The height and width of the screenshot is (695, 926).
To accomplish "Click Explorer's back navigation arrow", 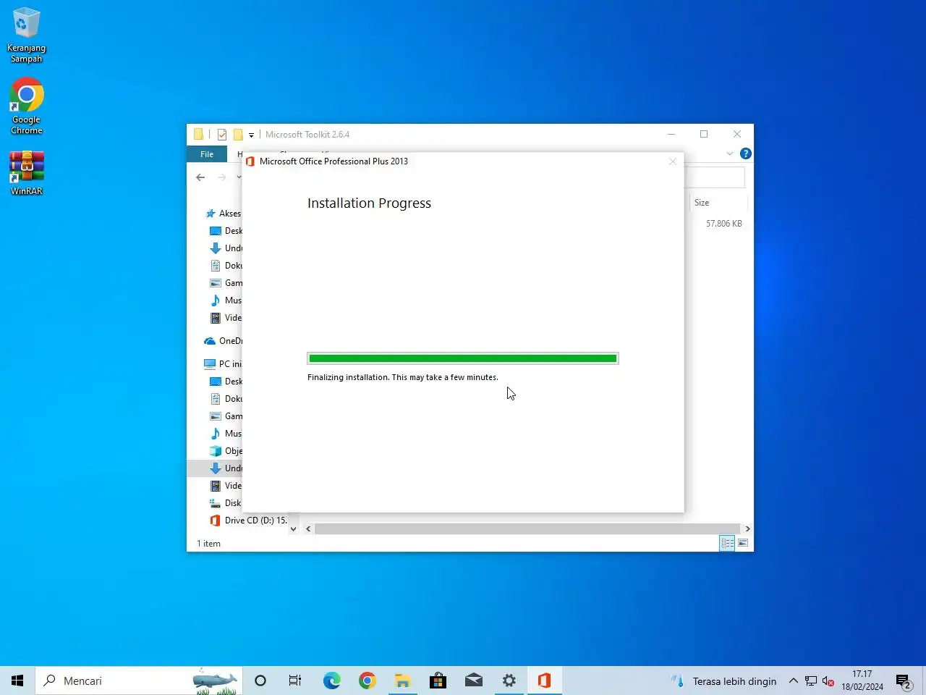I will coord(200,177).
